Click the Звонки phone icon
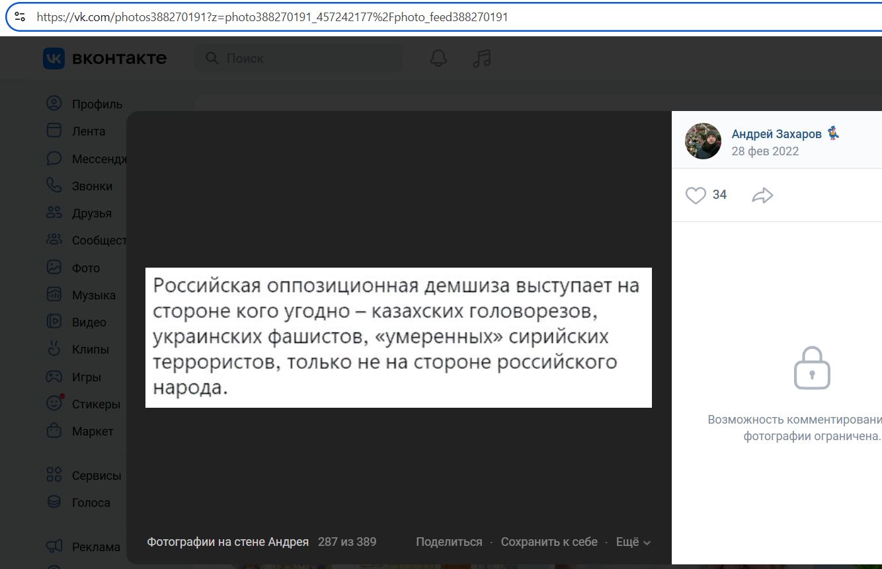 [x=54, y=186]
